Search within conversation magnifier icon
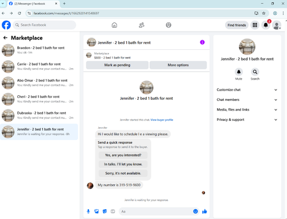Image resolution: width=287 pixels, height=219 pixels. pos(255,72)
